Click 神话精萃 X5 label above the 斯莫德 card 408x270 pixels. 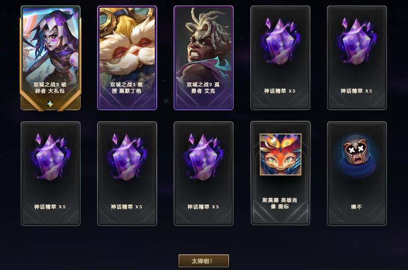pos(280,91)
